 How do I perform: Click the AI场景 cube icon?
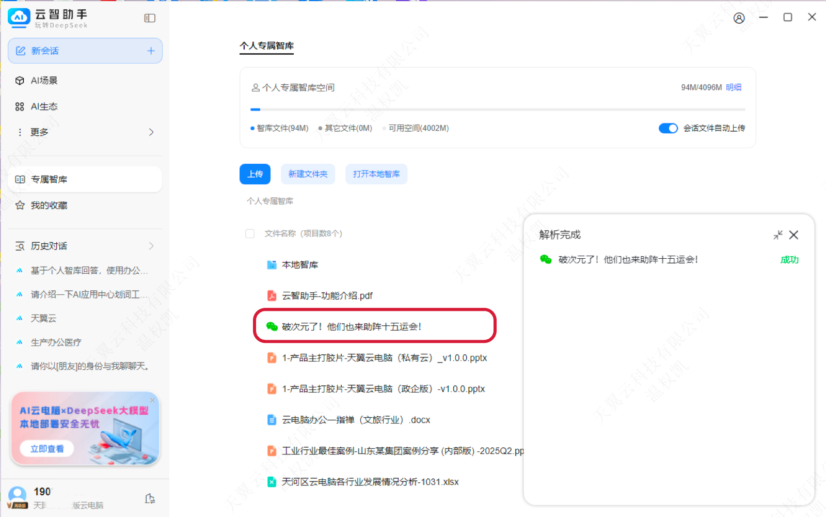20,81
